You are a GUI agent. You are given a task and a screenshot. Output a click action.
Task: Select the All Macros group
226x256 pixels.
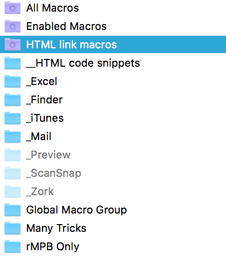pos(113,8)
